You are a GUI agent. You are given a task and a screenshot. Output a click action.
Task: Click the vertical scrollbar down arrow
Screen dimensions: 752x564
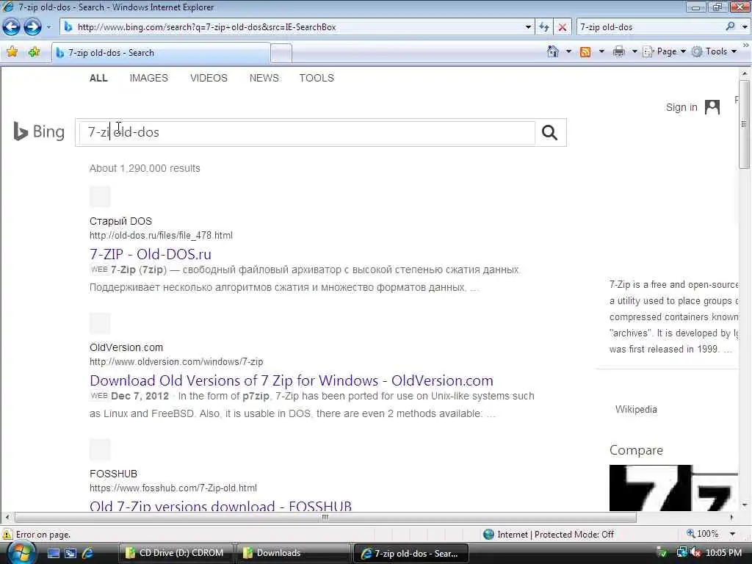745,505
